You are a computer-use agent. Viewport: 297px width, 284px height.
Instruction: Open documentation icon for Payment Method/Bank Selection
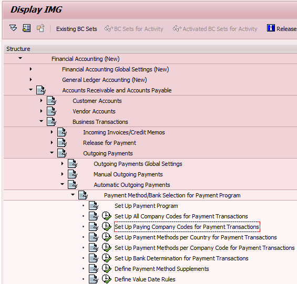pyautogui.click(x=83, y=195)
